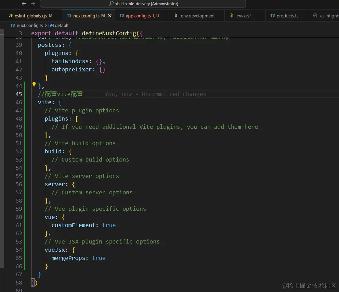Click the '// Vite server options' comment
Viewport: 339px width, 292px height.
pyautogui.click(x=82, y=176)
